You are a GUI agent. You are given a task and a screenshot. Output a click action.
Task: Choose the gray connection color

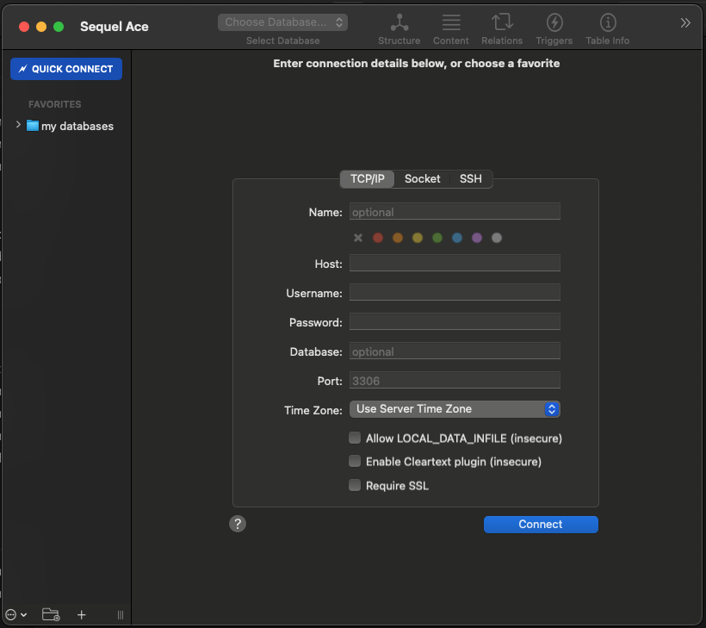[497, 238]
